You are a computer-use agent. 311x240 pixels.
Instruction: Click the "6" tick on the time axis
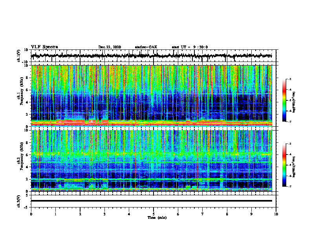pyautogui.click(x=178, y=214)
